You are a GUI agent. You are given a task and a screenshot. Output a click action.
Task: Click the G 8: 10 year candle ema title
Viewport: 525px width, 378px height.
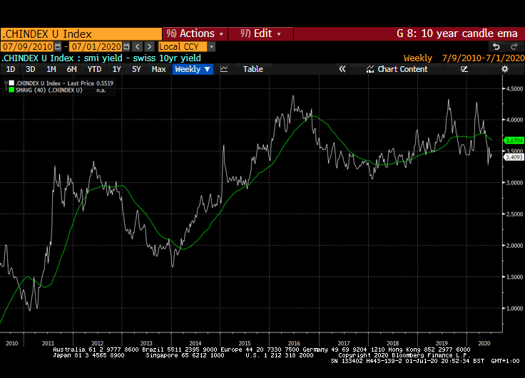(x=457, y=33)
